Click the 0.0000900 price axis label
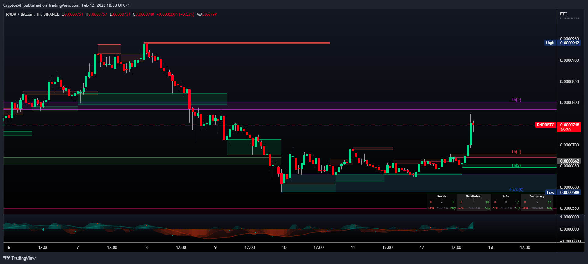 pyautogui.click(x=569, y=60)
